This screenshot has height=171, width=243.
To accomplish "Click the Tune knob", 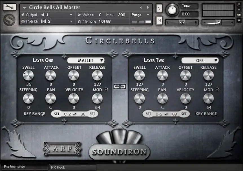I will (172, 10).
